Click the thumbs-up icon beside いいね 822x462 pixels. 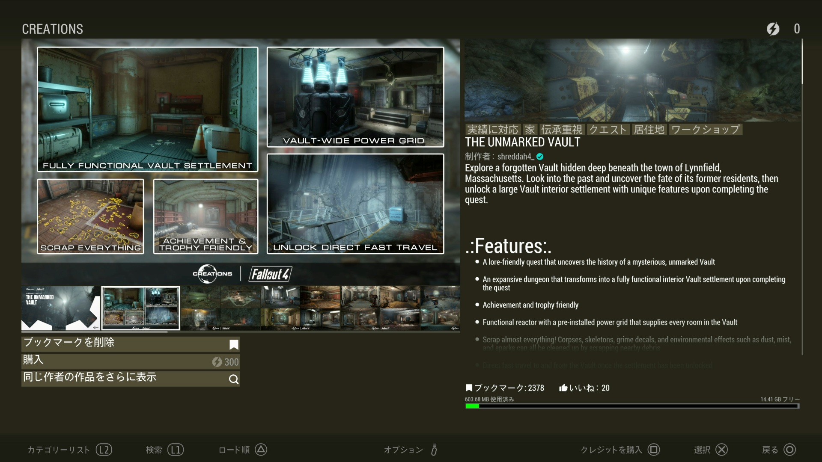click(x=563, y=388)
